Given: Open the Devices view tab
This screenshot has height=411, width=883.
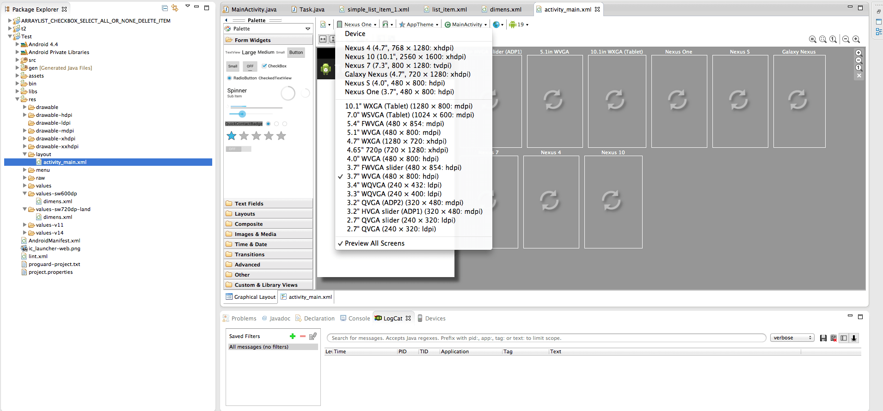Looking at the screenshot, I should click(x=431, y=319).
